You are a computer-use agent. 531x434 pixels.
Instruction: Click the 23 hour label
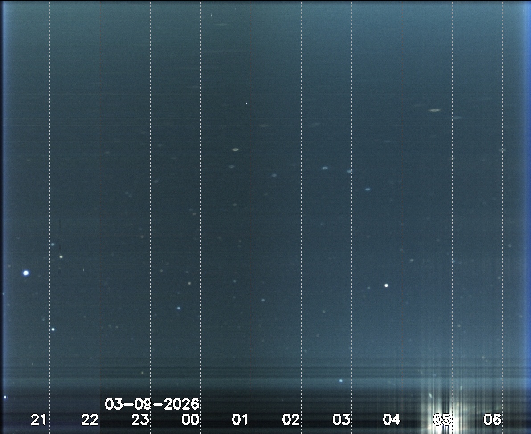pyautogui.click(x=140, y=419)
